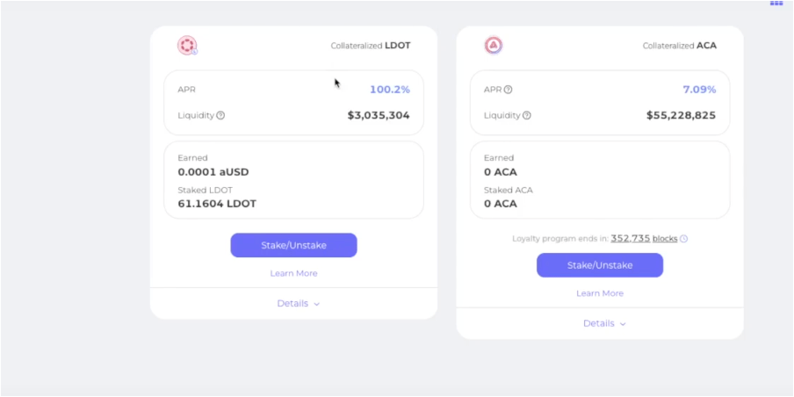Expand Details on Collateralized ACA card
This screenshot has width=794, height=397.
(604, 324)
